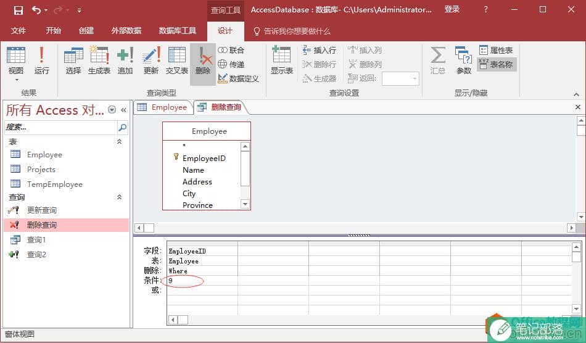
Task: Open Quick Access Toolbar customize dropdown
Action: coord(79,10)
